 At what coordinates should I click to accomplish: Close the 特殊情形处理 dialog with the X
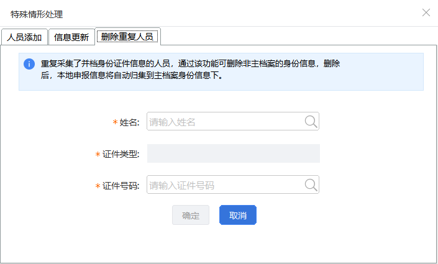coord(426,12)
